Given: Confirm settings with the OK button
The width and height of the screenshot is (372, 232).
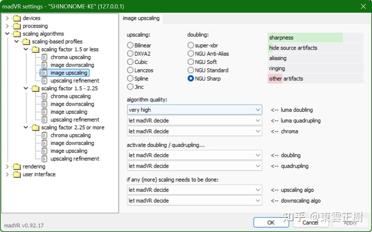Looking at the screenshot, I should point(271,223).
